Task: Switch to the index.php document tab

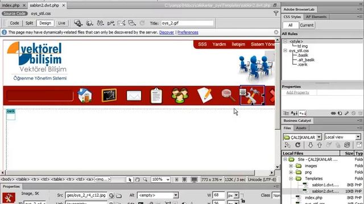Action: tap(11, 5)
